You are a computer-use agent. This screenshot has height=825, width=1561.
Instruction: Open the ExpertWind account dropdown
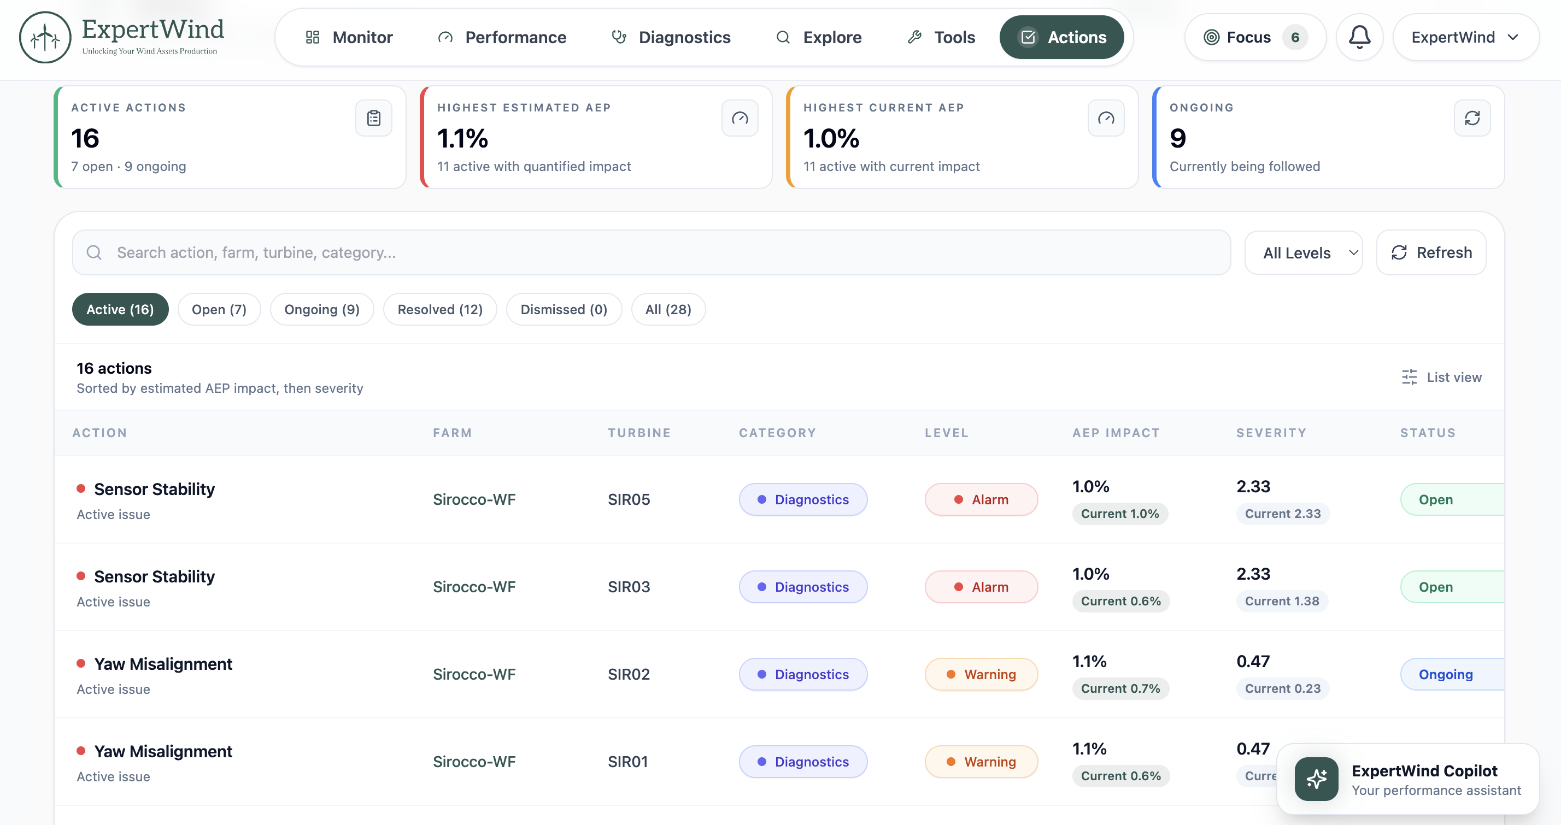[x=1465, y=37]
